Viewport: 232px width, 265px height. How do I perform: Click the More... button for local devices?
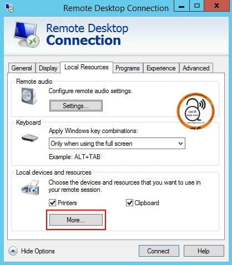(x=76, y=220)
